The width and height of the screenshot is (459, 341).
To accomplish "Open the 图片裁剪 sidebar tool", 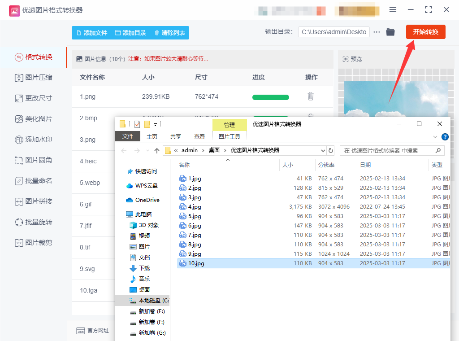I will 33,243.
